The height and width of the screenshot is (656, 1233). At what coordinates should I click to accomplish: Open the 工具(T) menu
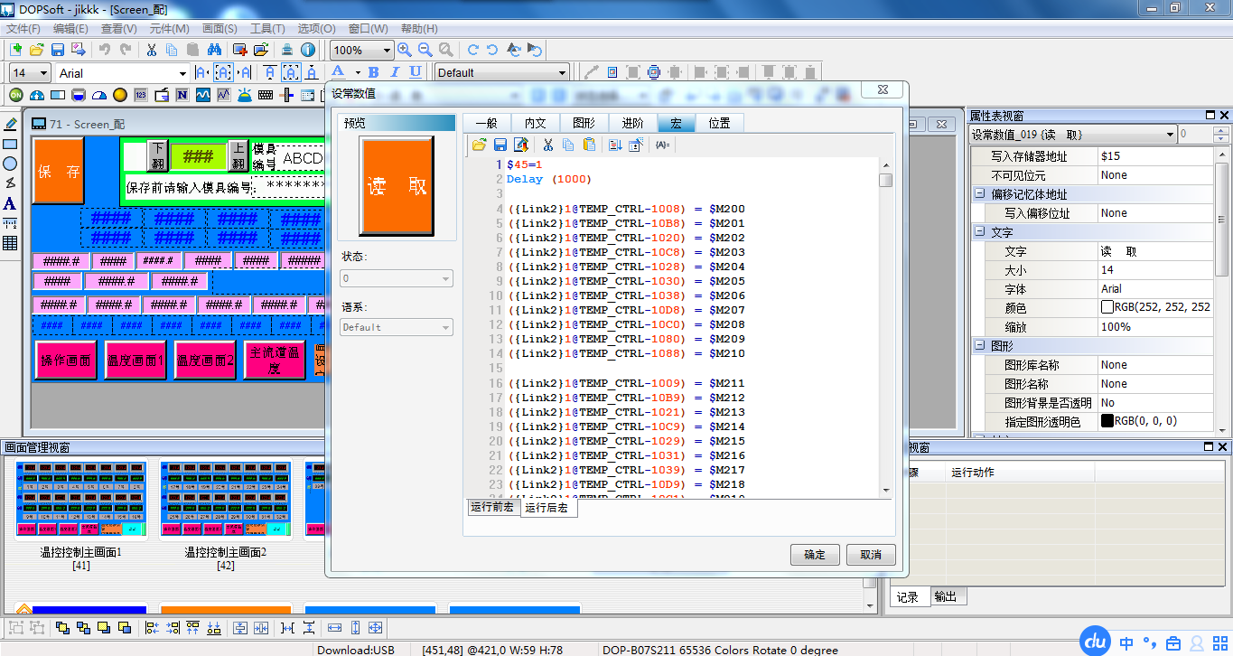[x=267, y=28]
